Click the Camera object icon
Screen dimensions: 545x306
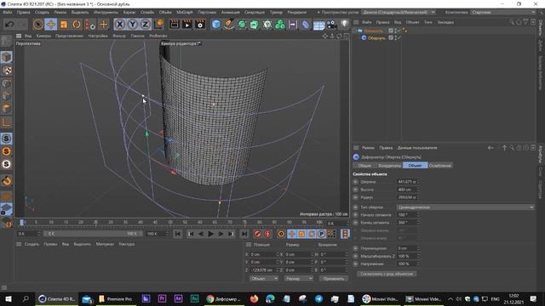331,25
